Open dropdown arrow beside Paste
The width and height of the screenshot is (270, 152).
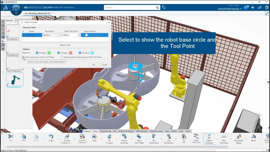(43, 139)
